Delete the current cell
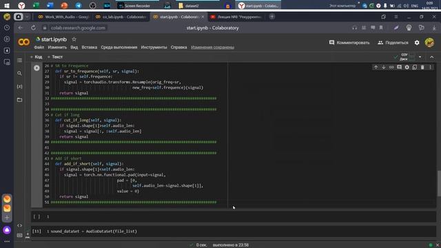Screen dimensions: 441x248 coord(422,68)
